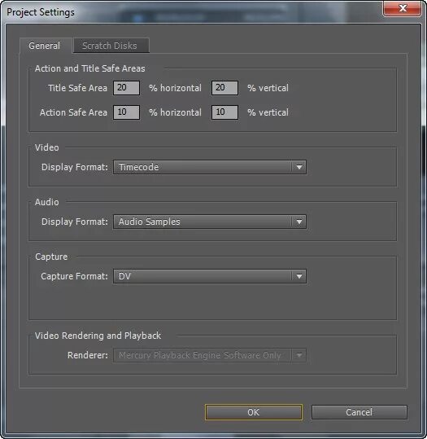Open the Video Display Format Timecode dropdown
This screenshot has height=439, width=427.
pos(210,167)
